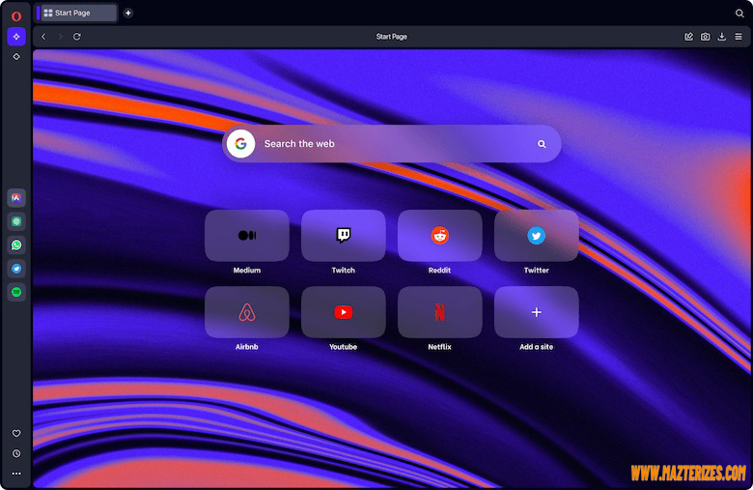Screen dimensions: 753x490
Task: Add a new tab with plus button
Action: (x=128, y=13)
